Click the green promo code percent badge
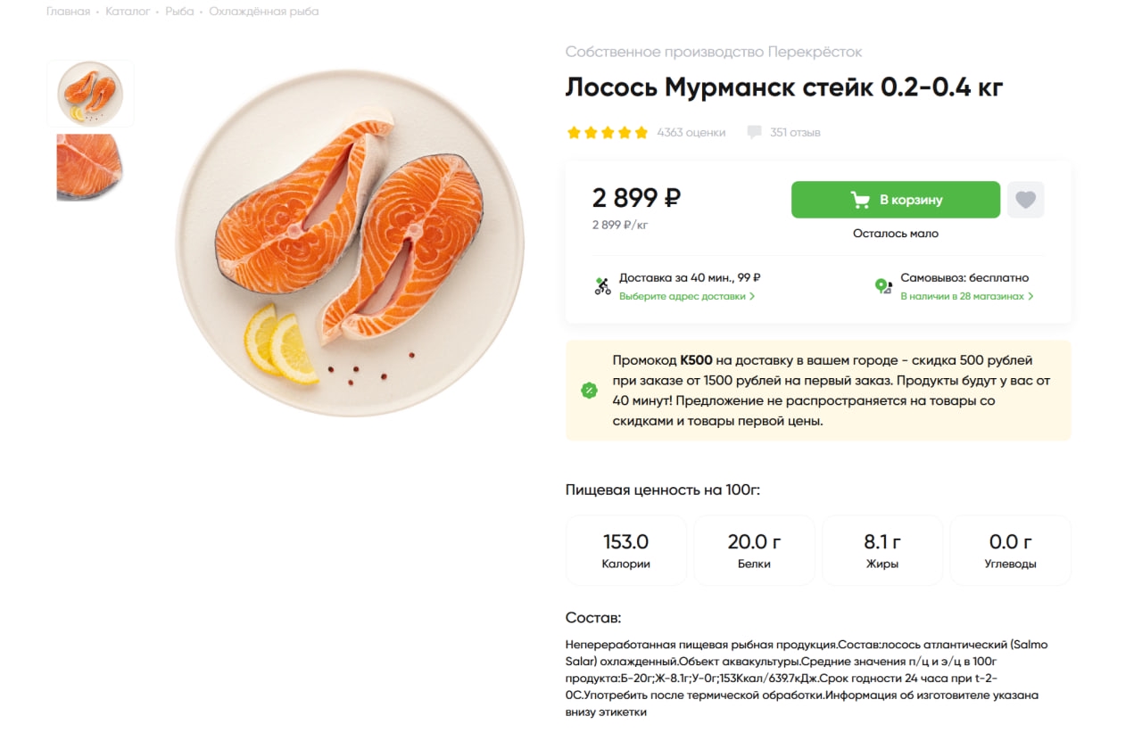 pos(589,391)
